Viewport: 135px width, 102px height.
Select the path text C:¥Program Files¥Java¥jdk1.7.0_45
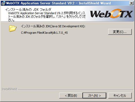click(x=44, y=33)
